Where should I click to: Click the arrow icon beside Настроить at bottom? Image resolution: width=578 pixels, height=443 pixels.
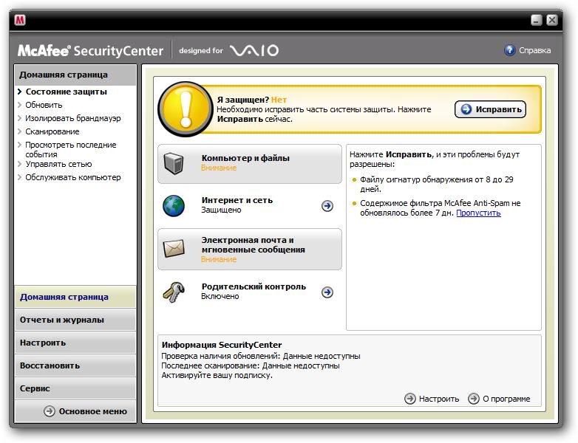tap(410, 399)
